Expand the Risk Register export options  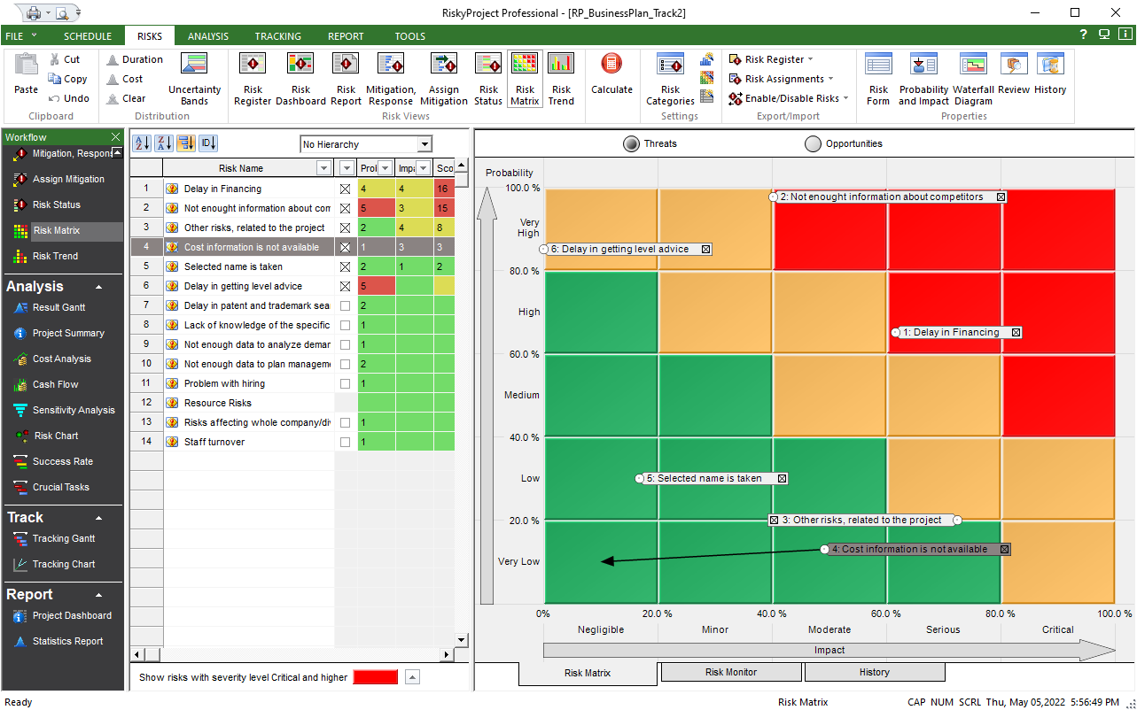point(810,58)
